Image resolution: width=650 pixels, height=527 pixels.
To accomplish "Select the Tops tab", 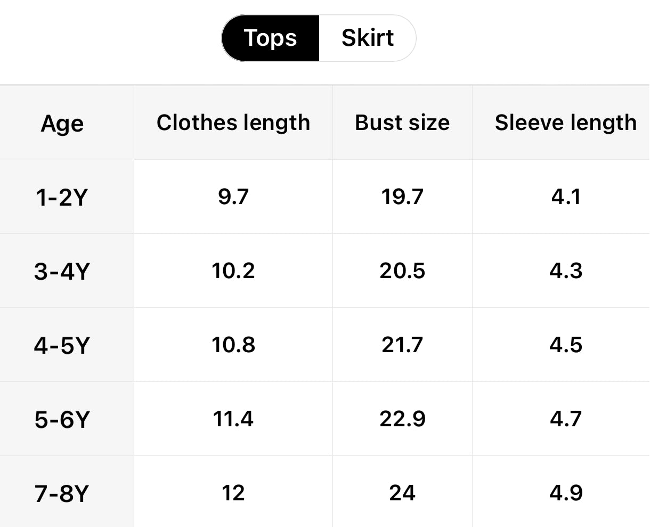I will 270,38.
